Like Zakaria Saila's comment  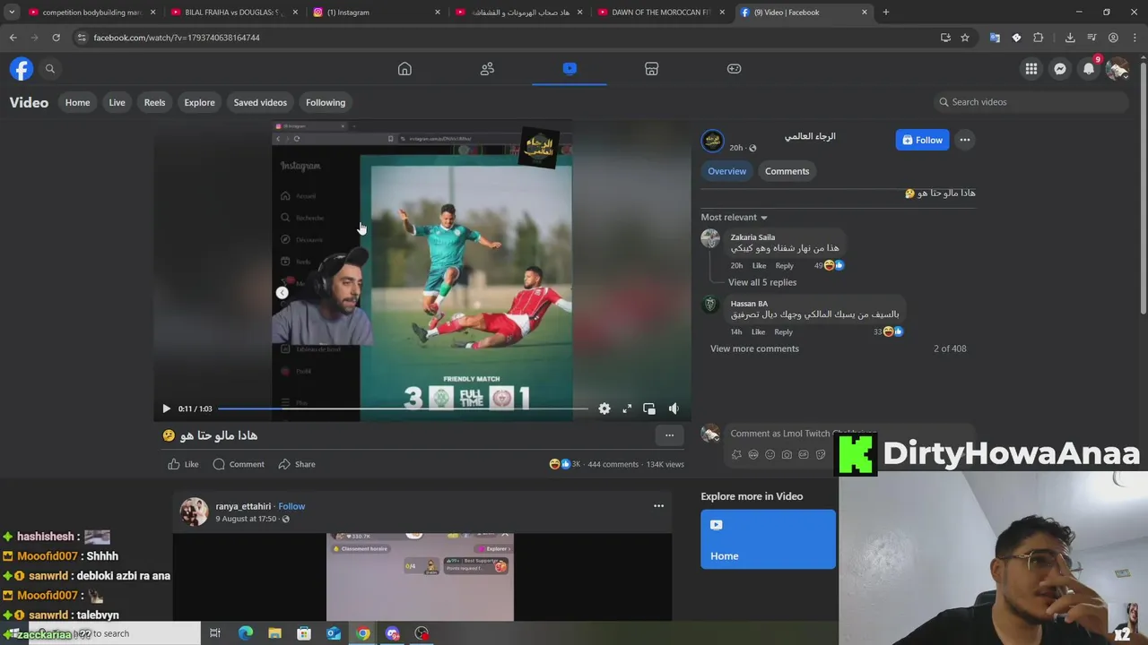[x=759, y=266]
